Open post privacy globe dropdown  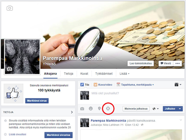click(156, 109)
